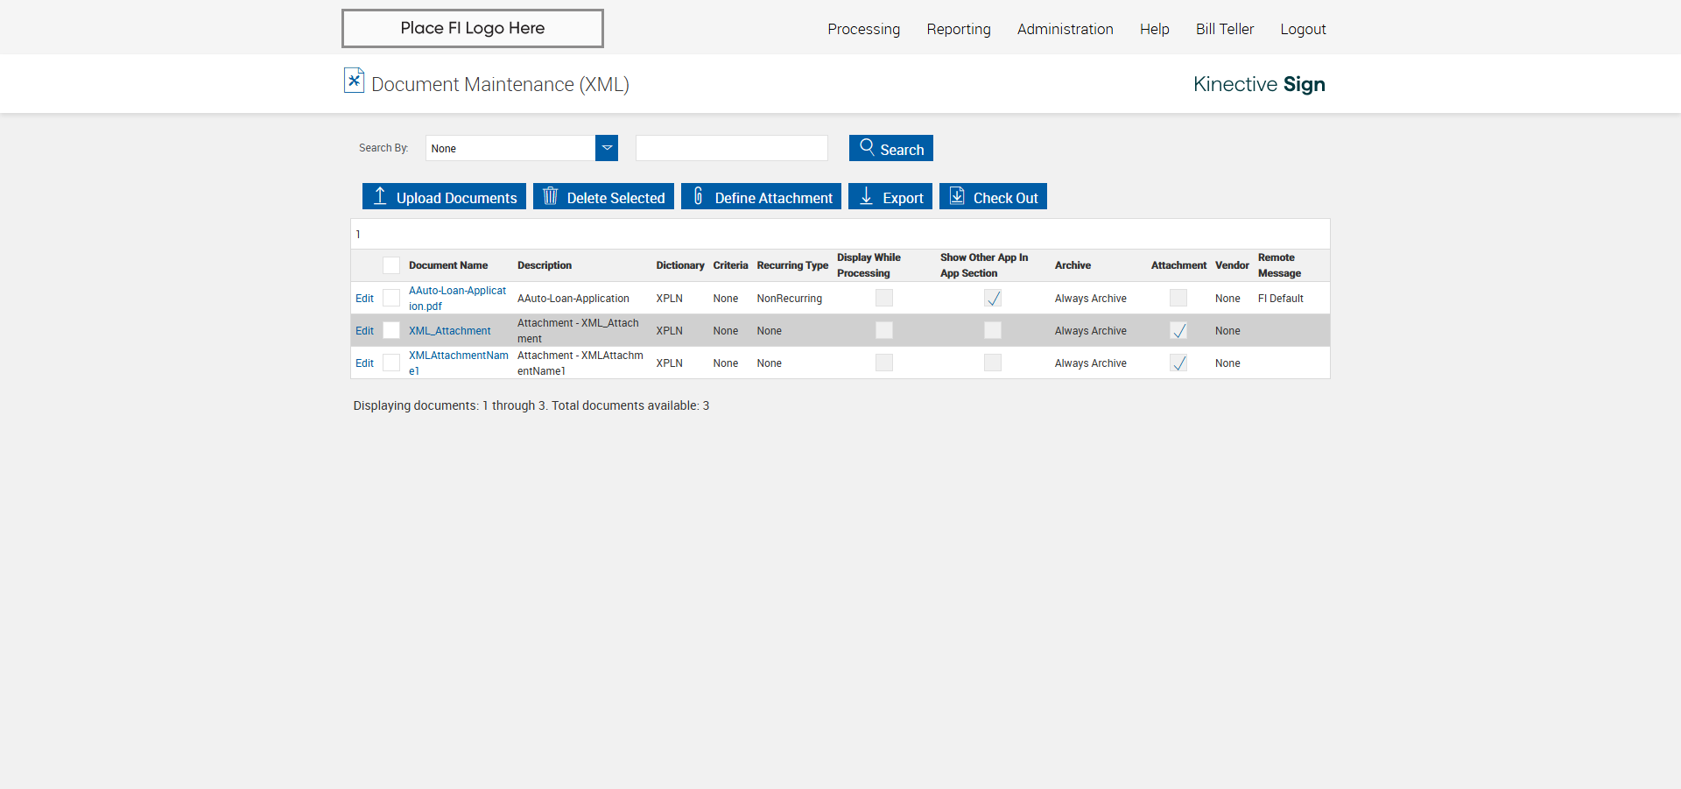Image resolution: width=1681 pixels, height=789 pixels.
Task: Click the Search button
Action: pyautogui.click(x=890, y=148)
